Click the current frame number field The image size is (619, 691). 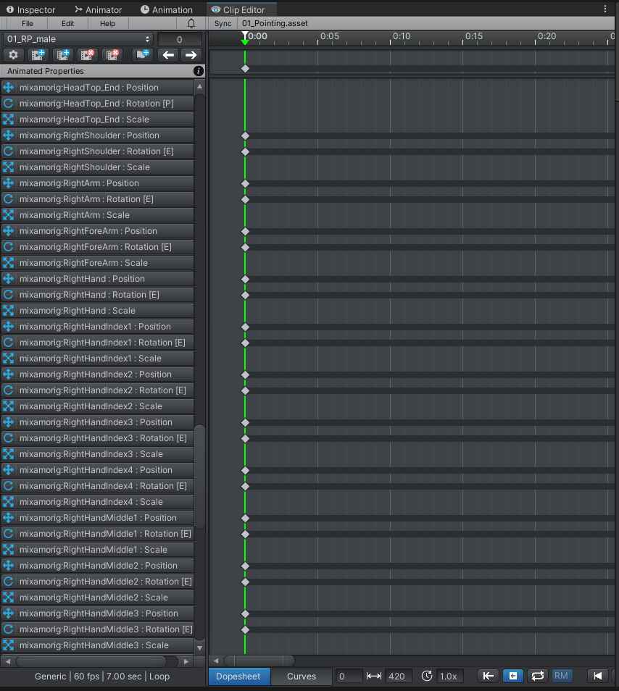[180, 39]
